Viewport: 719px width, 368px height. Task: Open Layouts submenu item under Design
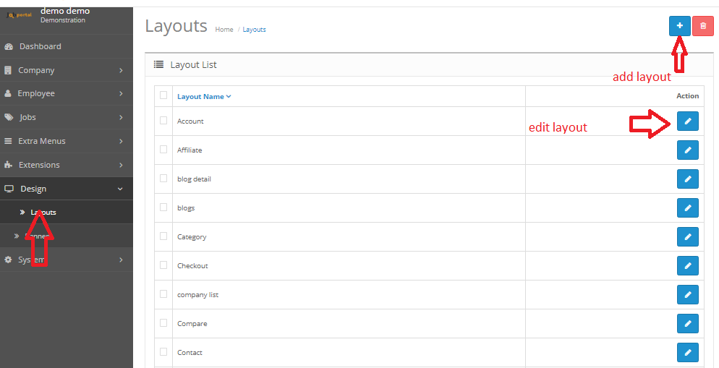43,212
